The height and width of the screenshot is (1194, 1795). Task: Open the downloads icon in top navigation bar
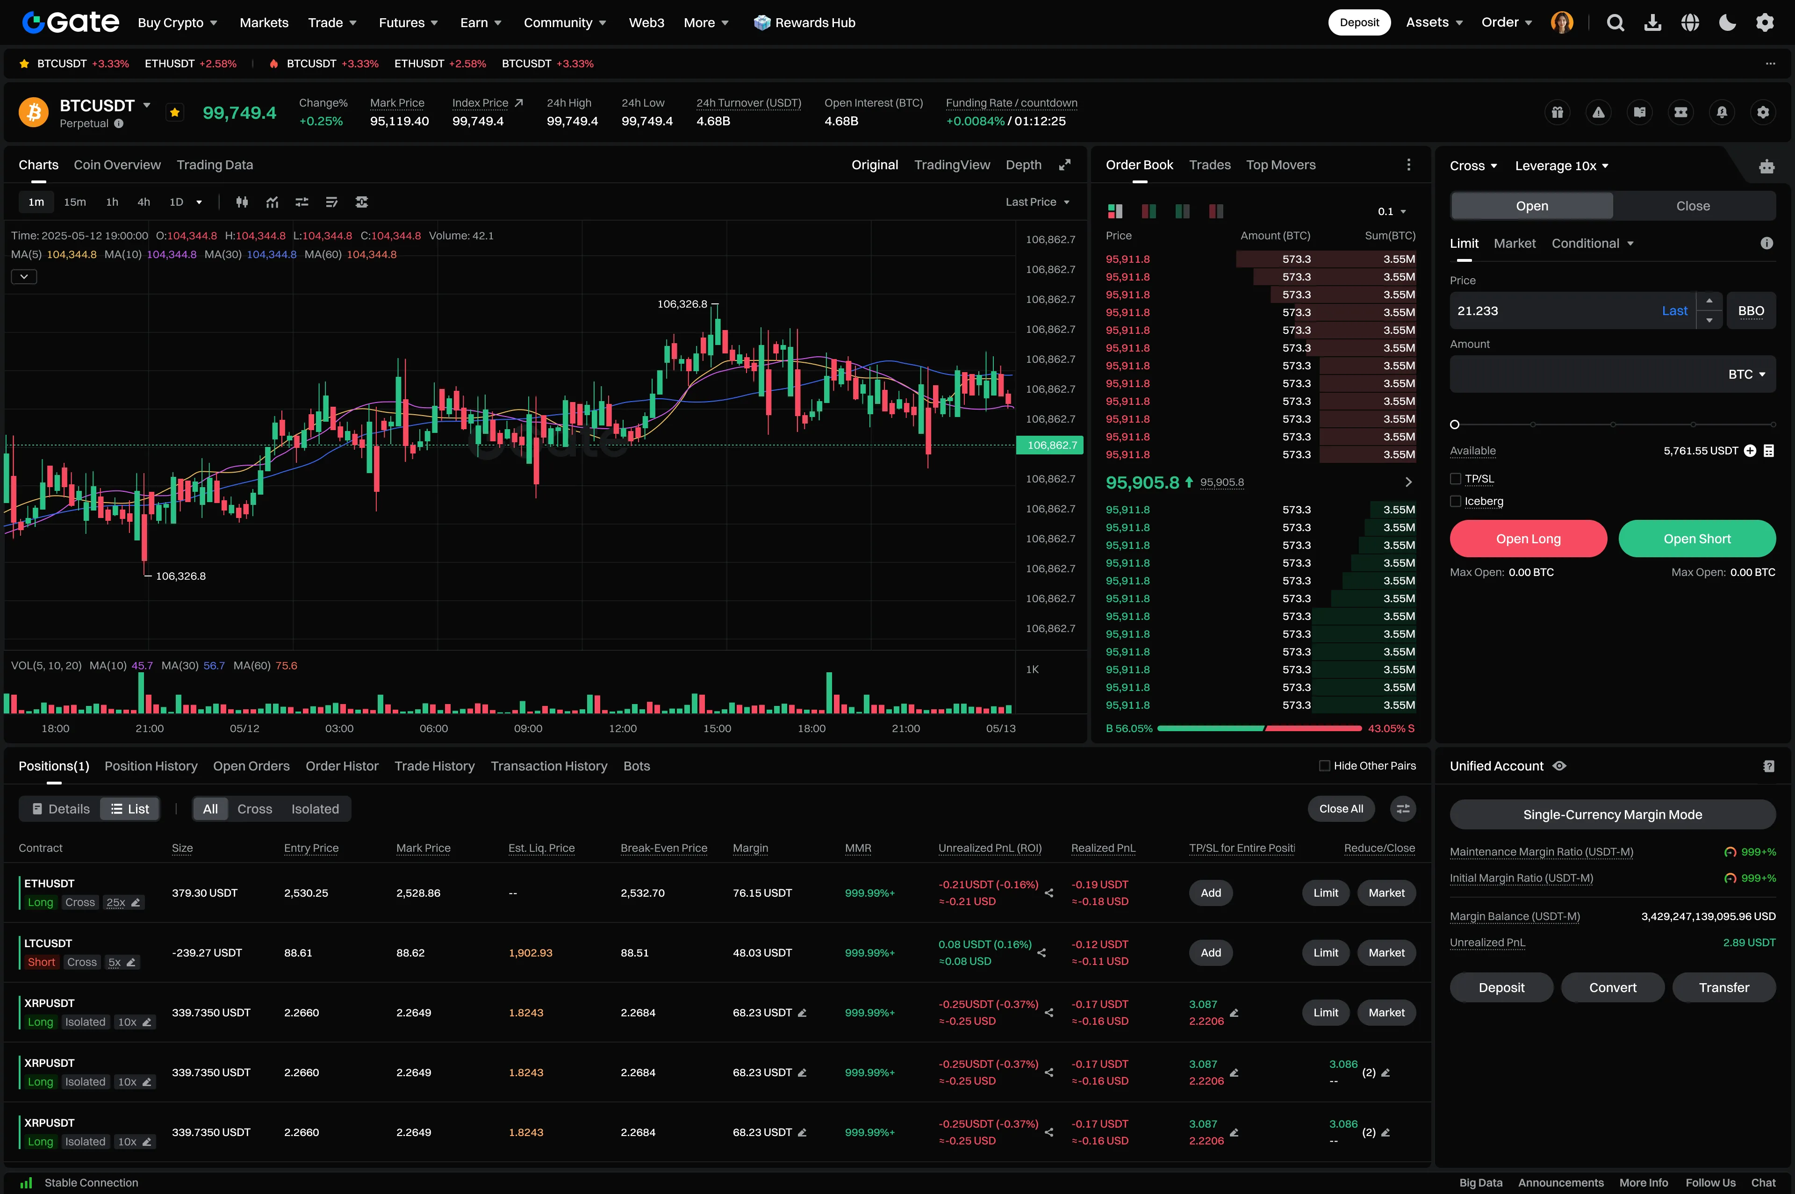[1652, 22]
